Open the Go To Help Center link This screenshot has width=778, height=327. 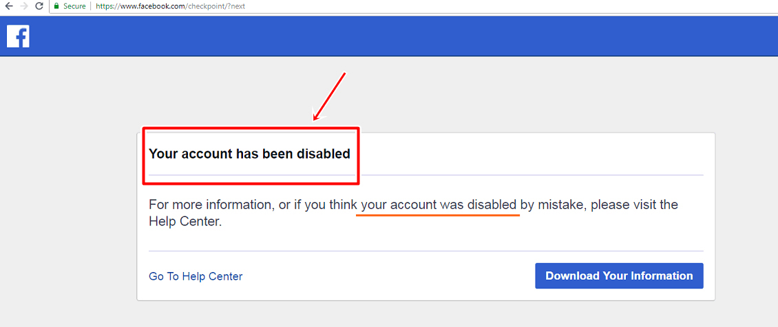point(196,276)
